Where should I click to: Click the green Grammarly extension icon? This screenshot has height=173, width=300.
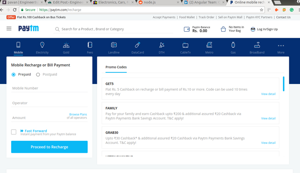pos(291,10)
